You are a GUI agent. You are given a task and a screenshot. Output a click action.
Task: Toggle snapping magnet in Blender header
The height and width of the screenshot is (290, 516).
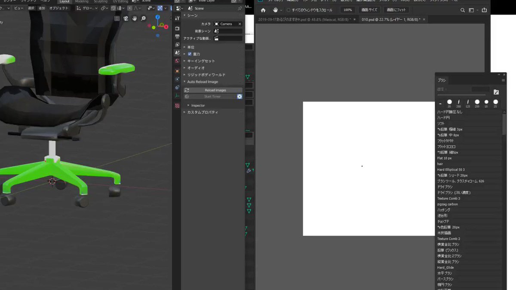click(113, 8)
